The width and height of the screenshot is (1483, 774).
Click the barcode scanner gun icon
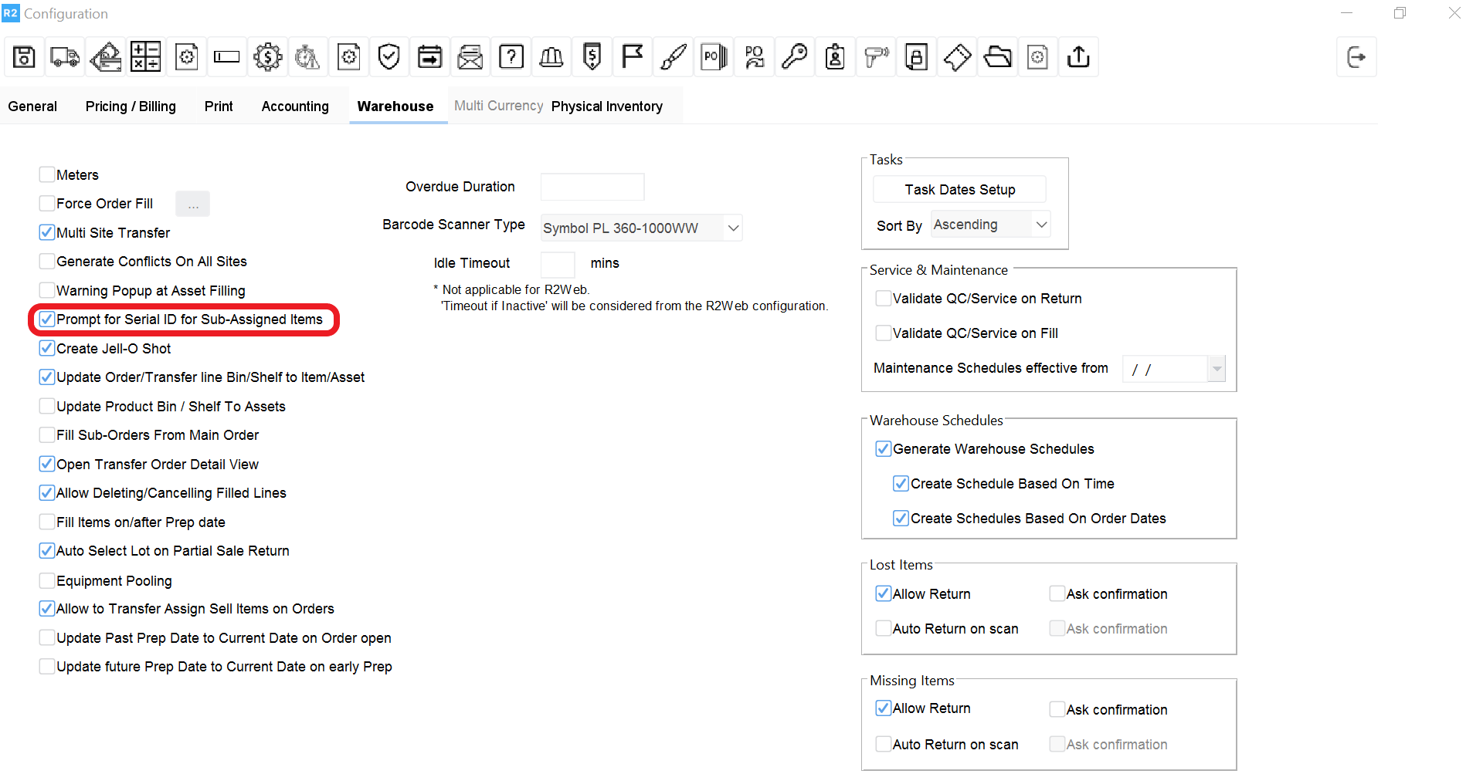[x=876, y=57]
